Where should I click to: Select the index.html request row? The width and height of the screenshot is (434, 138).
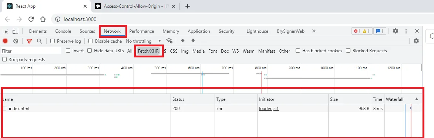point(211,109)
